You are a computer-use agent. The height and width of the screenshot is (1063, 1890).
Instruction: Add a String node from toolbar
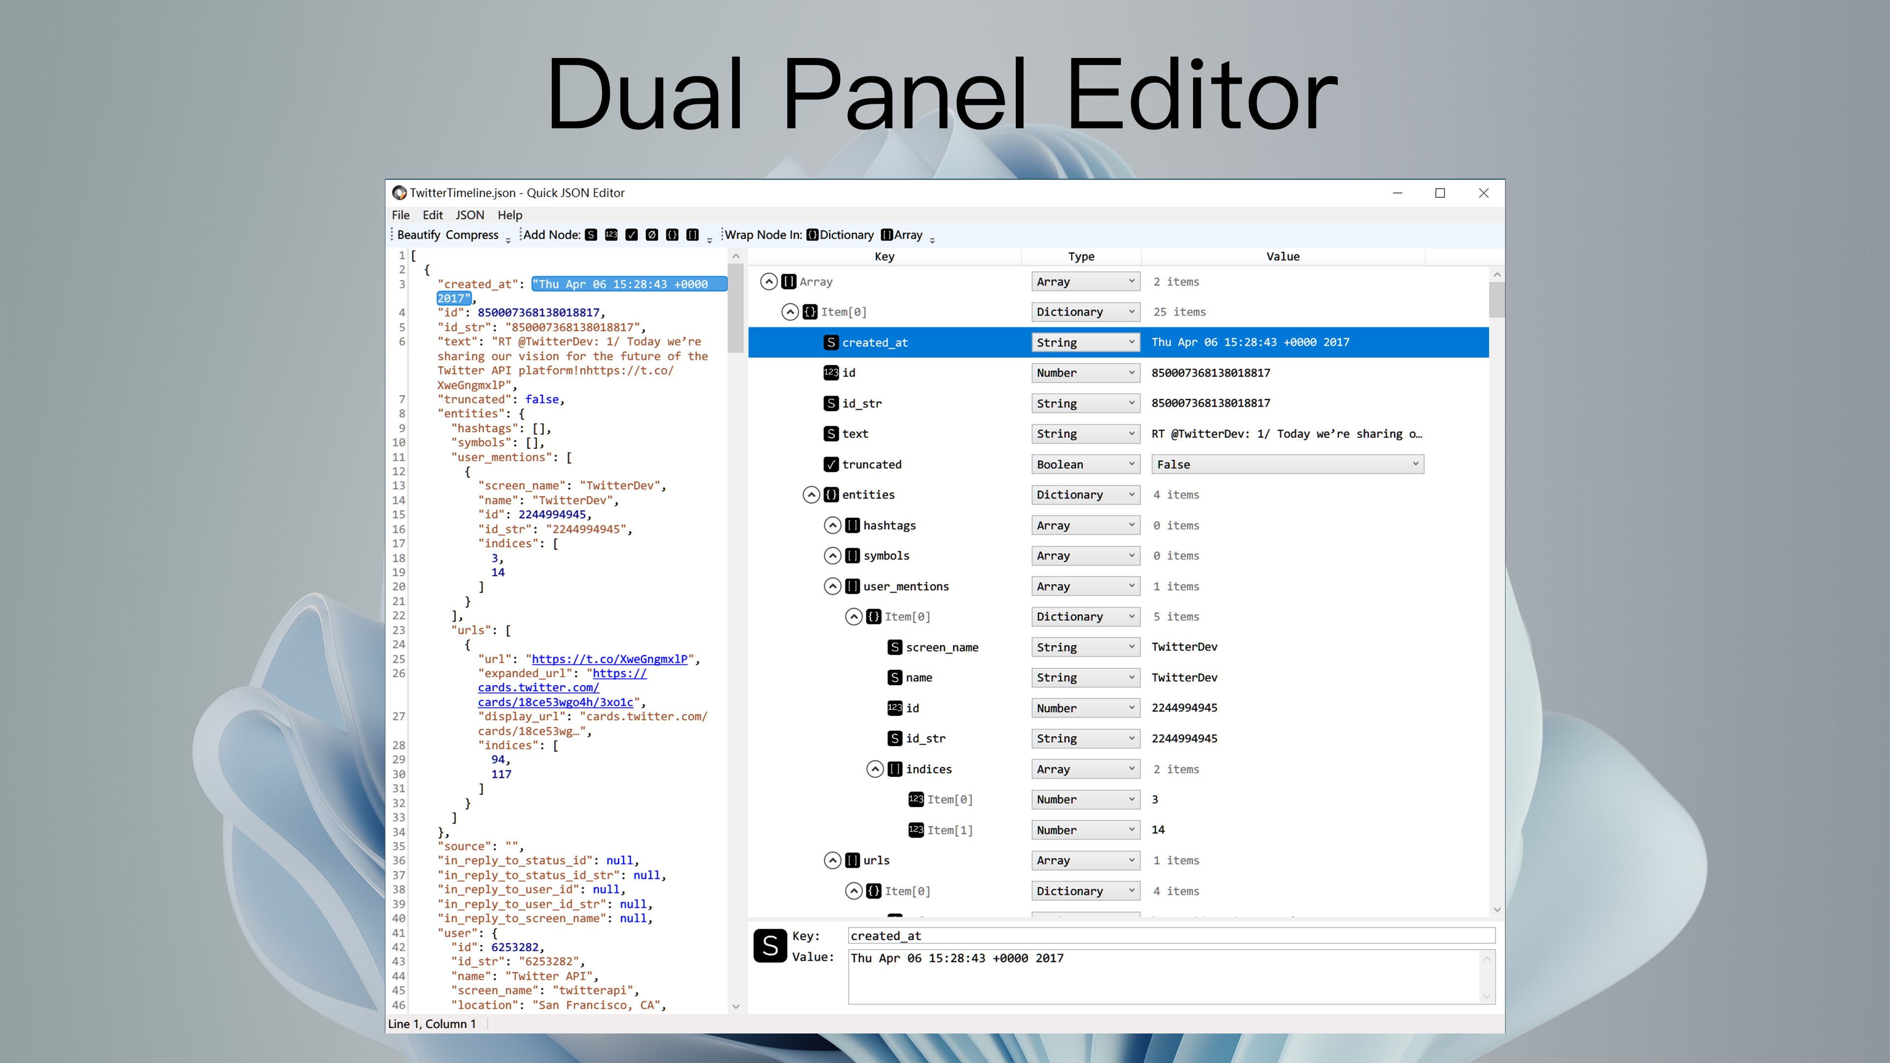pyautogui.click(x=591, y=235)
